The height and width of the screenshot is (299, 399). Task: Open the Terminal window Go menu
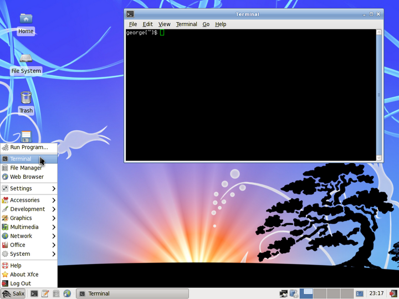206,24
